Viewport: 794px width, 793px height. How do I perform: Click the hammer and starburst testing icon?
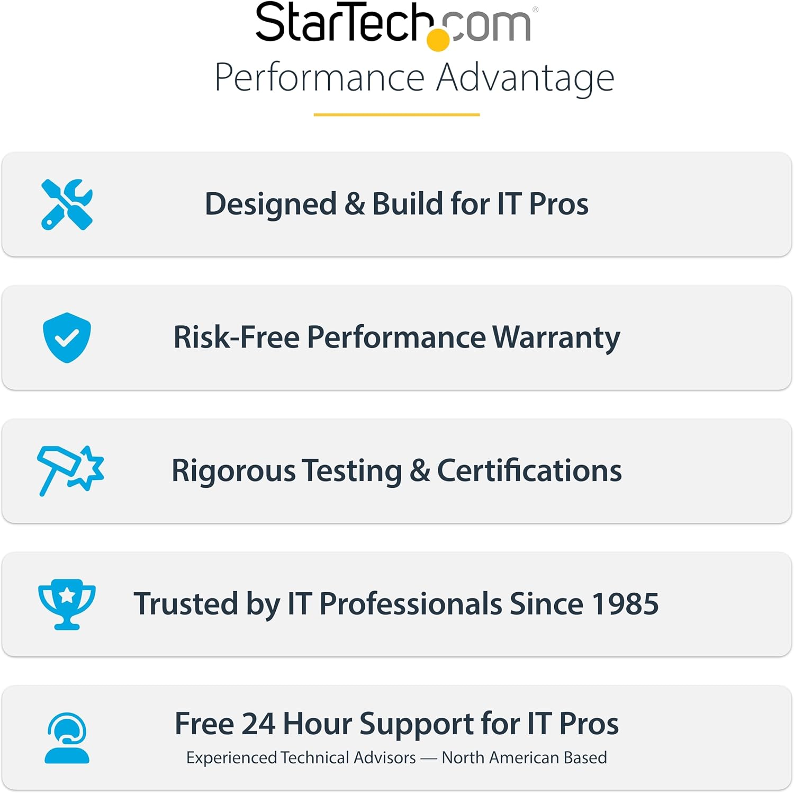pos(70,470)
